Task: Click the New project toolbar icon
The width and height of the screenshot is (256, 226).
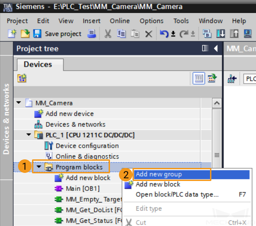Action: tap(12, 34)
